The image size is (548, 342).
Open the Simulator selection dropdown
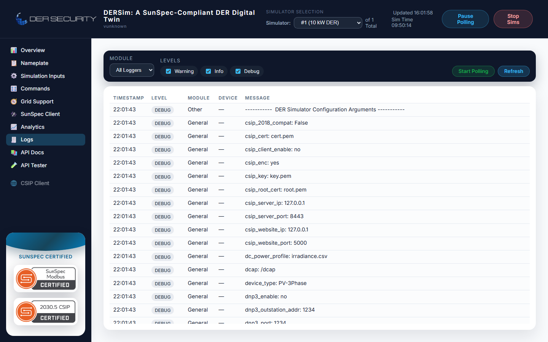328,23
